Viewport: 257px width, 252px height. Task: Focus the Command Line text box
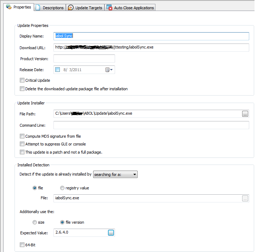coord(151,125)
